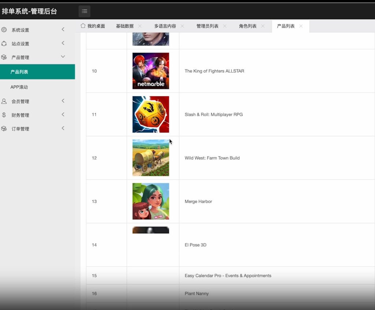Click the 订单管理 cube icon
This screenshot has height=310, width=375.
point(4,128)
